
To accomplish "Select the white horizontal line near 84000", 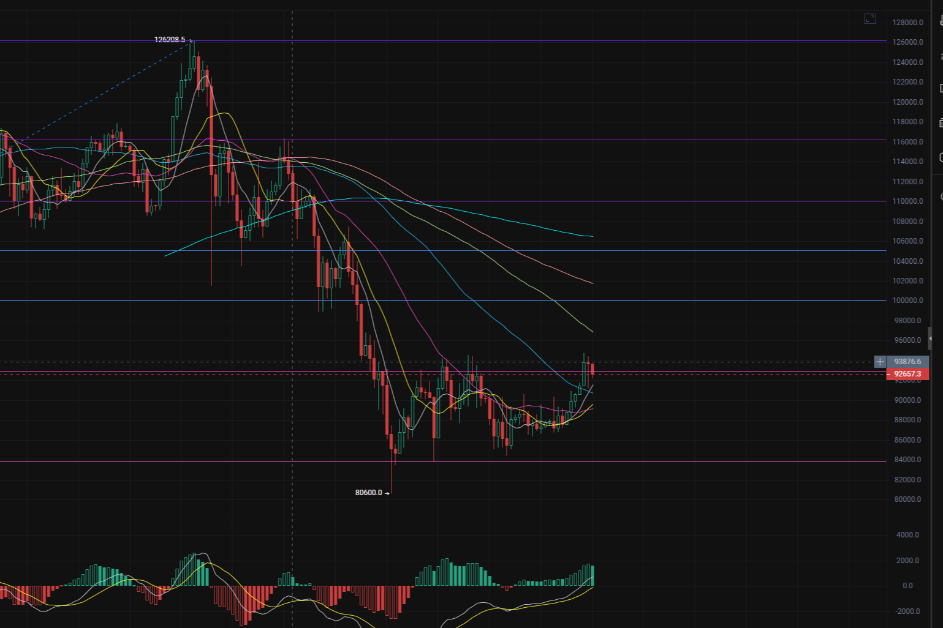I will (674, 461).
